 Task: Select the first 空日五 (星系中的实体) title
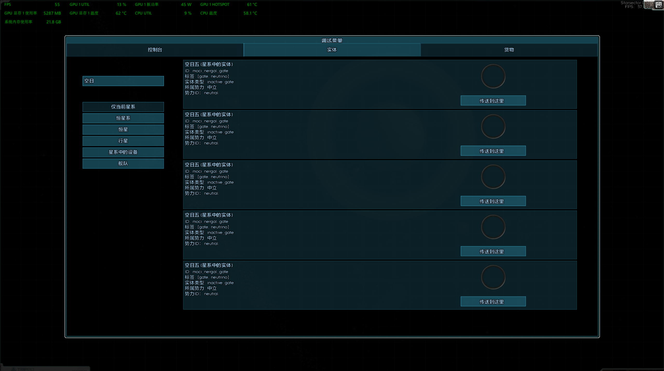click(x=209, y=64)
